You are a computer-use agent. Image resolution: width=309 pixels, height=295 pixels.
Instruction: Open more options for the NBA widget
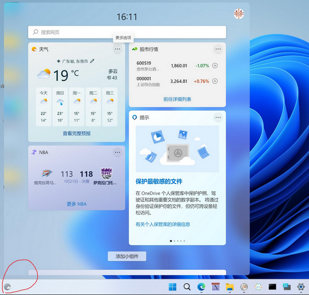pyautogui.click(x=117, y=152)
